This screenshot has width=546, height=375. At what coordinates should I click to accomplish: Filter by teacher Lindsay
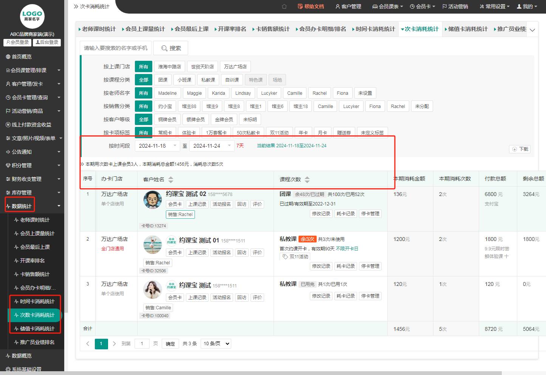pyautogui.click(x=243, y=93)
